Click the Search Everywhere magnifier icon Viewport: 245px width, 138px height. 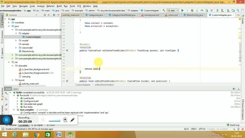coord(238,10)
